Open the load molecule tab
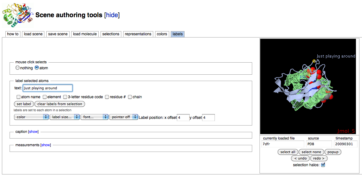This screenshot has width=362, height=177. click(x=85, y=34)
